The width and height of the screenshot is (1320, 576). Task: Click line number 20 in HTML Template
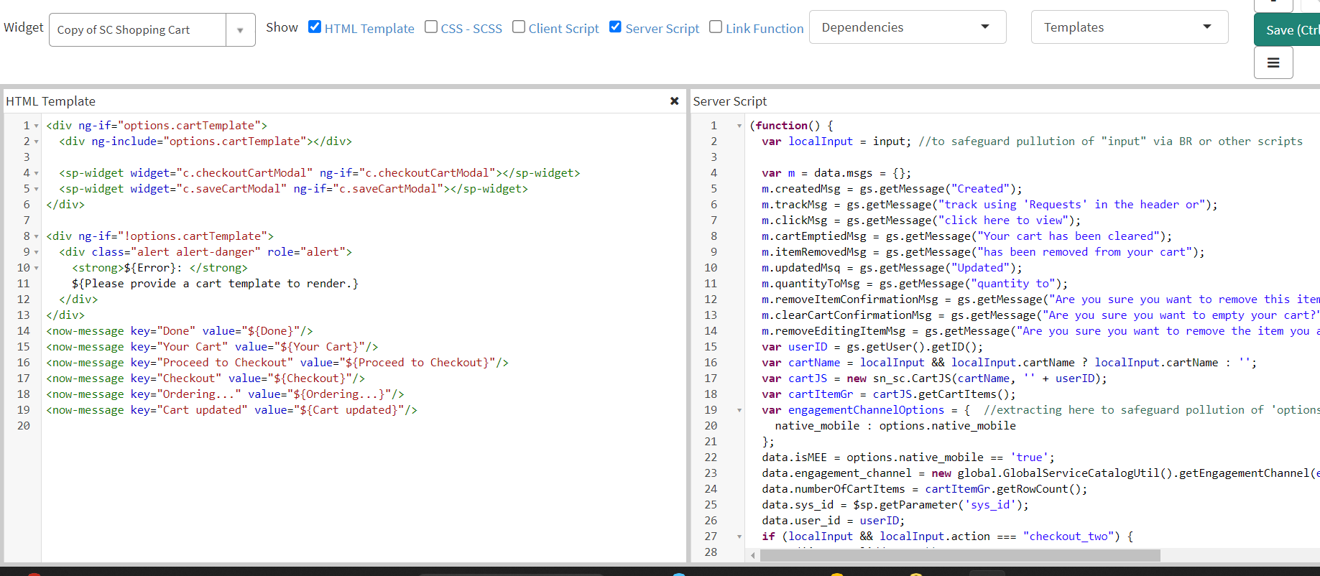click(24, 426)
